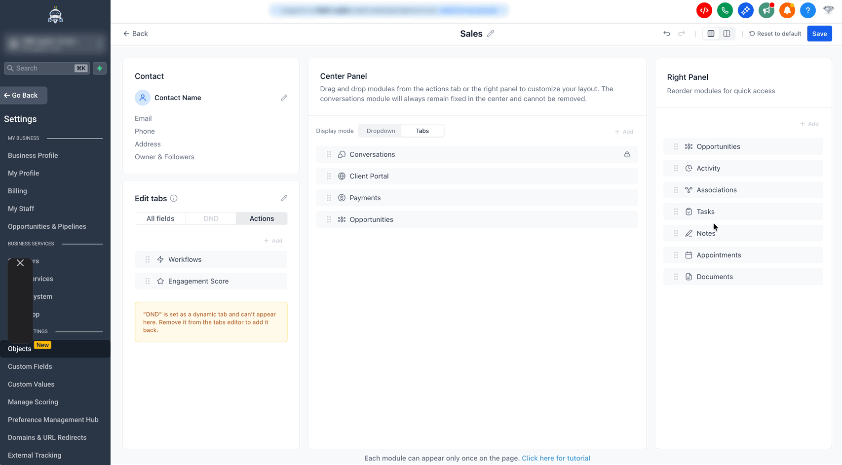Viewport: 842px width, 465px height.
Task: Click Reset to default
Action: (x=775, y=34)
